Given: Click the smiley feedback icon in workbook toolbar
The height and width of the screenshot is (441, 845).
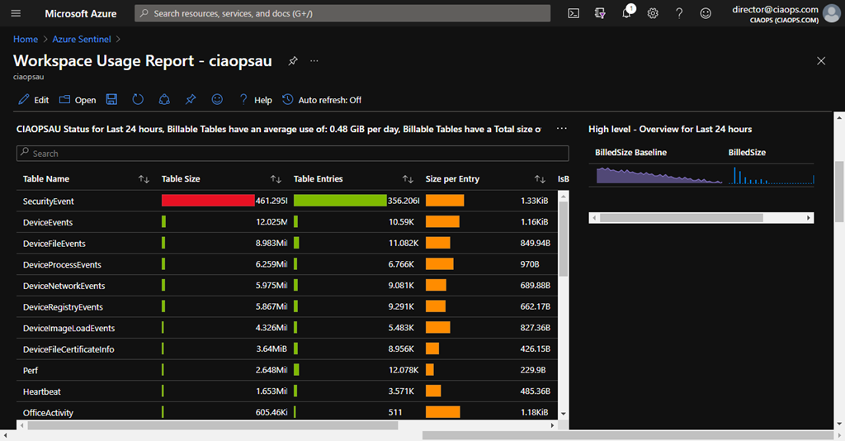Looking at the screenshot, I should pyautogui.click(x=217, y=100).
